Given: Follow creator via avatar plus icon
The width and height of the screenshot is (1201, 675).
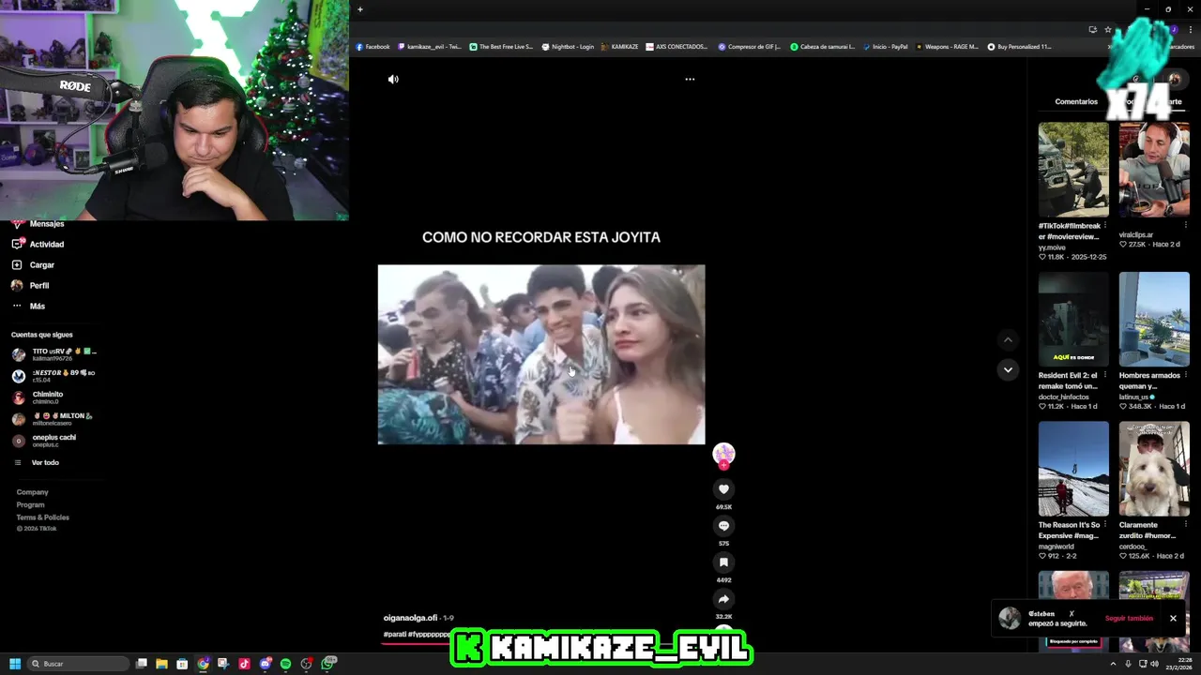Looking at the screenshot, I should 723,465.
